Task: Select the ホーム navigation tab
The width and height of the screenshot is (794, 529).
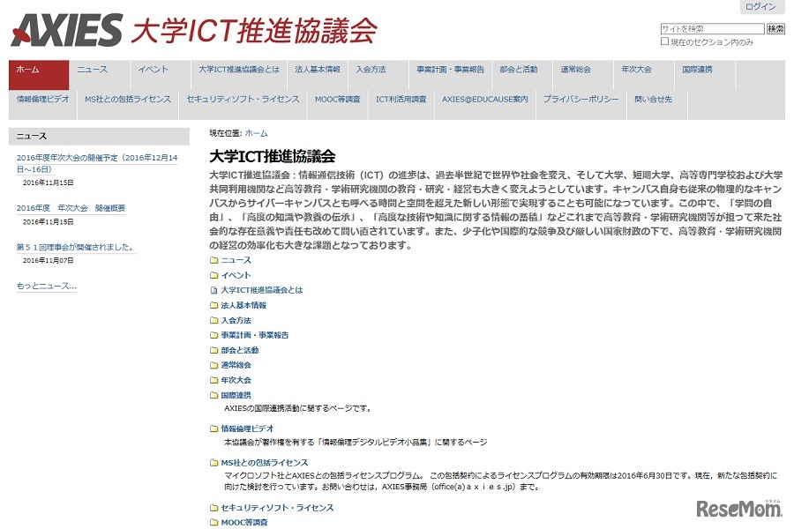Action: [x=39, y=75]
